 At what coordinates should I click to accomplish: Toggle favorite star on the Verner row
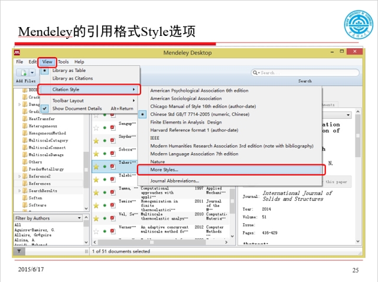[96, 231]
